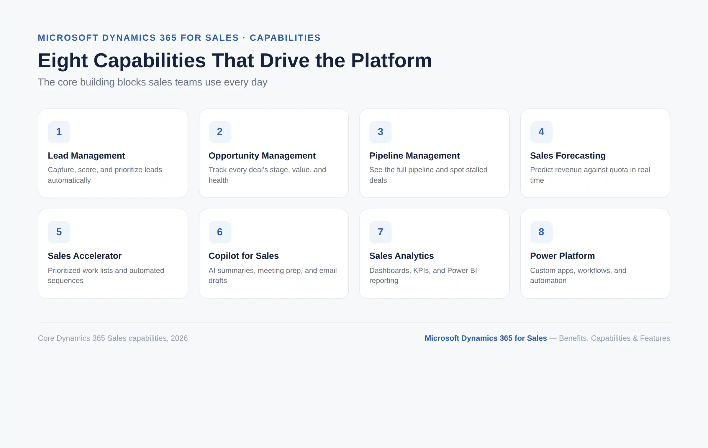Select the Sales Accelerator card title
Viewport: 708px width, 448px height.
(85, 256)
